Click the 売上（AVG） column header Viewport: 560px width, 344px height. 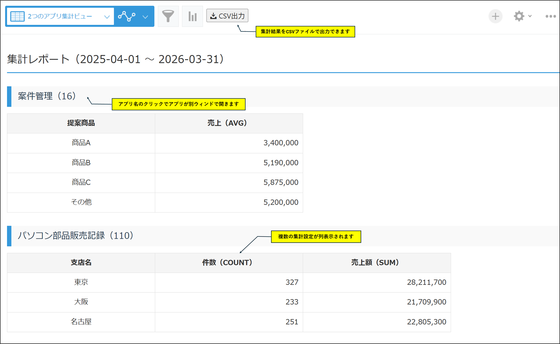coord(227,123)
